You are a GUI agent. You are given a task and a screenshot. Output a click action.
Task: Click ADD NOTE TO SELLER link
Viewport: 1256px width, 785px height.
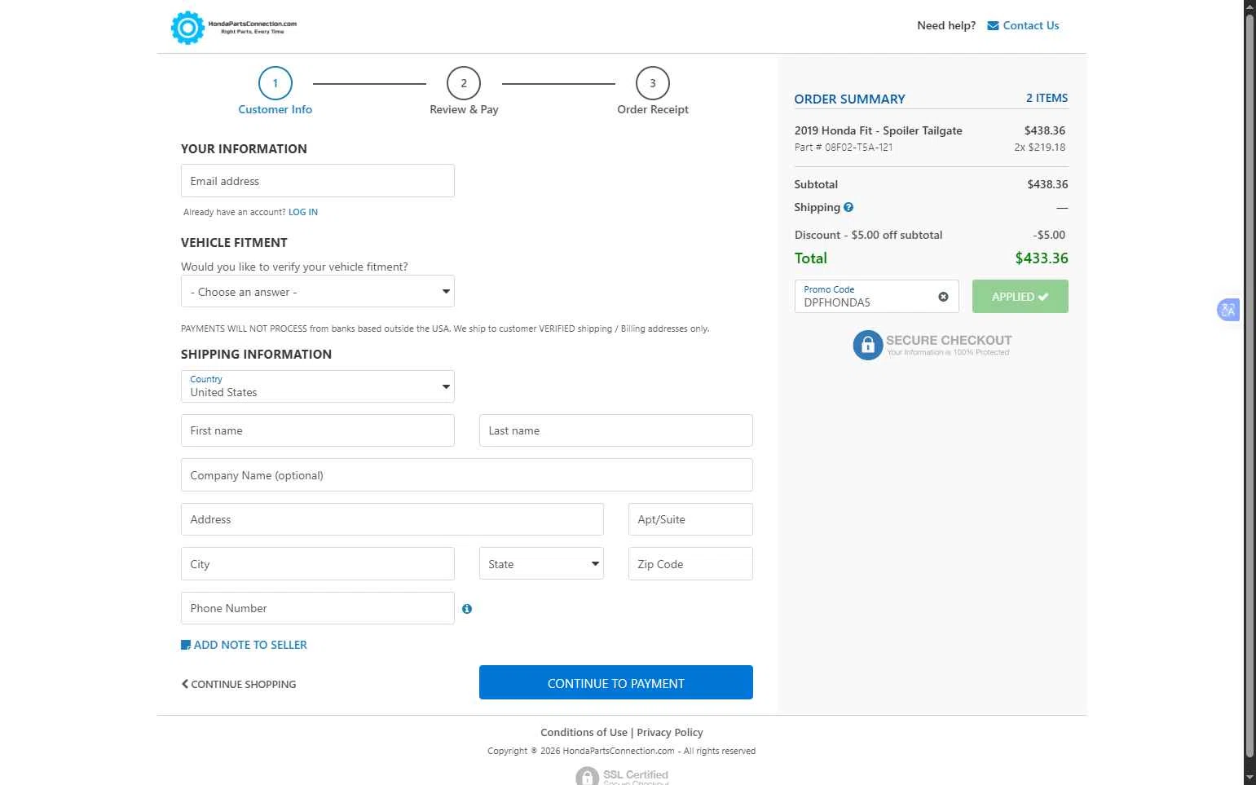(250, 645)
